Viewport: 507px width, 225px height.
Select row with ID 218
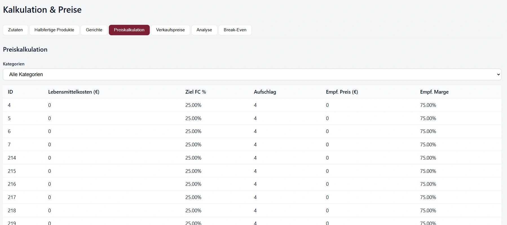point(252,211)
